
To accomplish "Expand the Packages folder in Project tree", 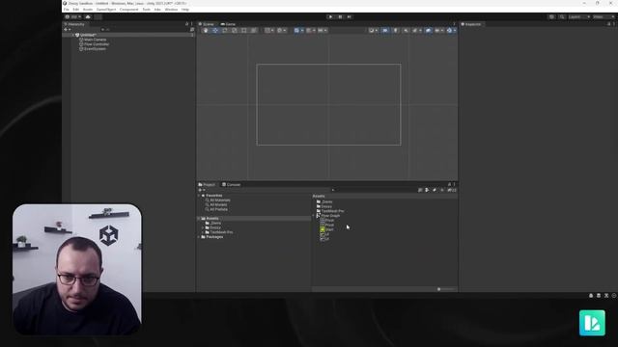I will (199, 237).
